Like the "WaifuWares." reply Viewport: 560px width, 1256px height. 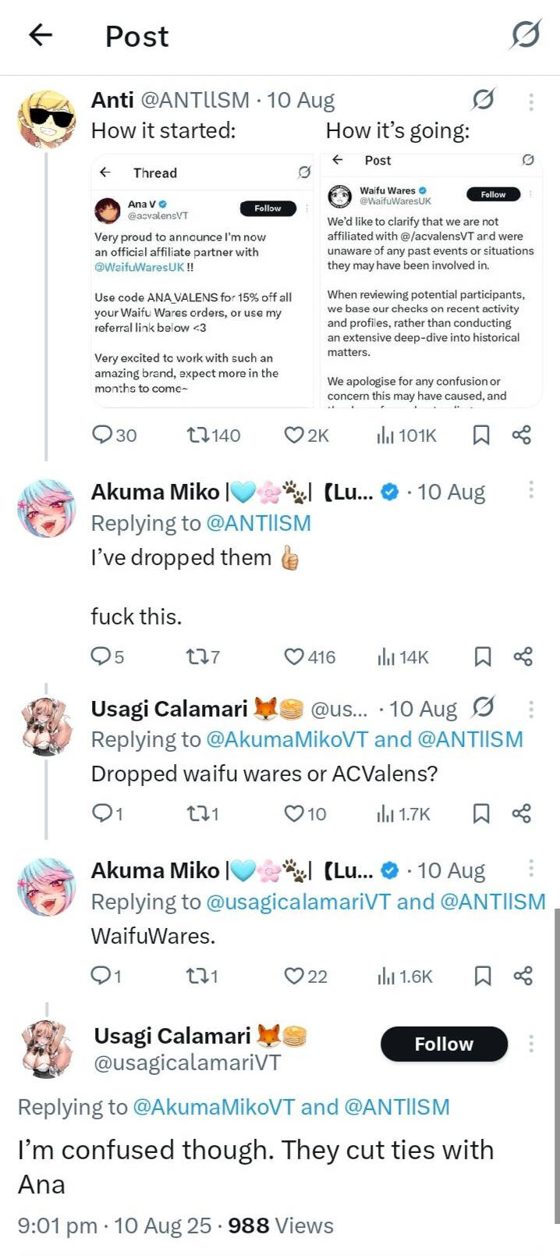tap(294, 977)
